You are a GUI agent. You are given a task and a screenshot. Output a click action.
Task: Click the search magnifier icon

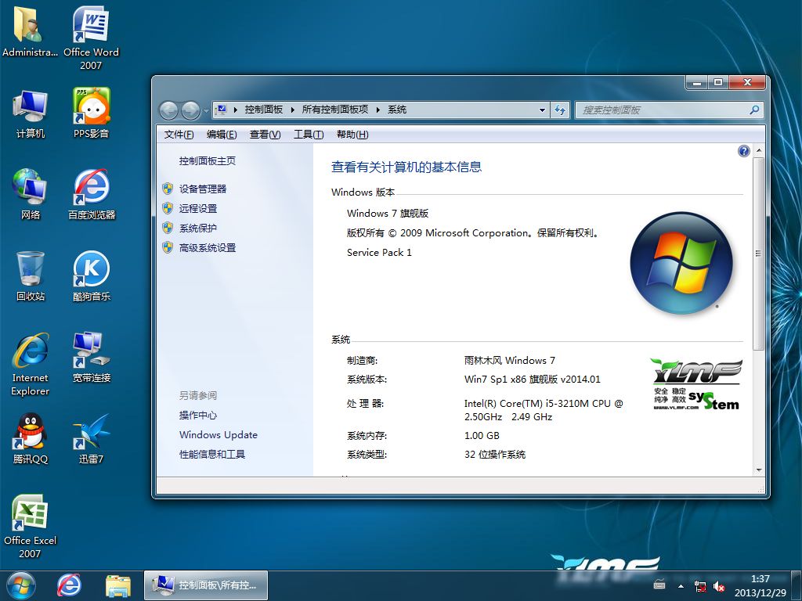click(x=754, y=110)
